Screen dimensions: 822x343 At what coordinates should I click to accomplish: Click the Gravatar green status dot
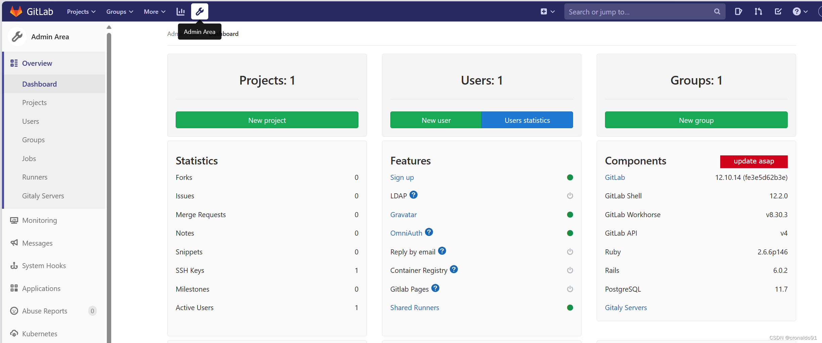click(x=570, y=214)
